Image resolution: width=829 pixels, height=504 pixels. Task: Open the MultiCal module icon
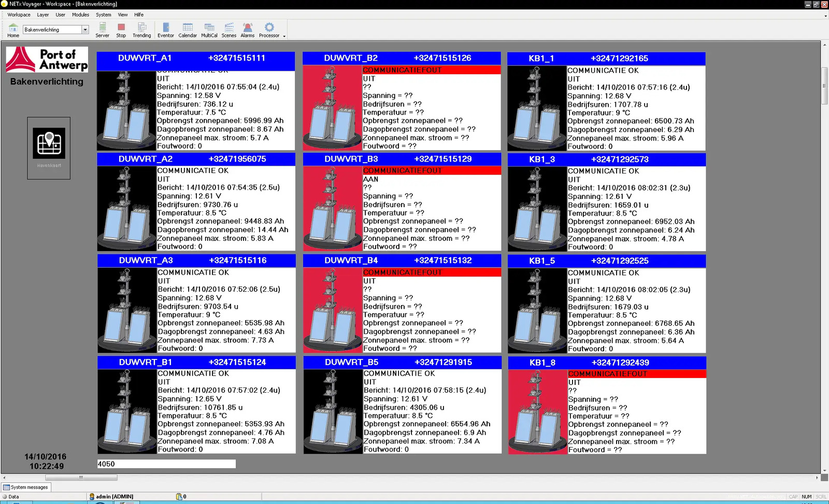point(209,30)
